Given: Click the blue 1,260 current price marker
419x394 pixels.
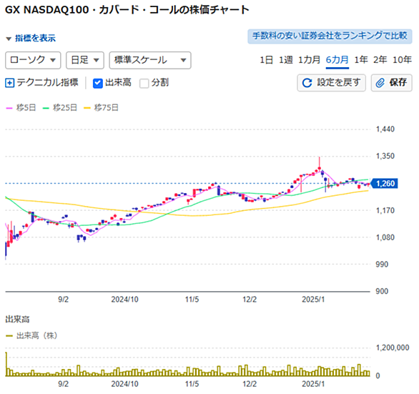Looking at the screenshot, I should 385,184.
